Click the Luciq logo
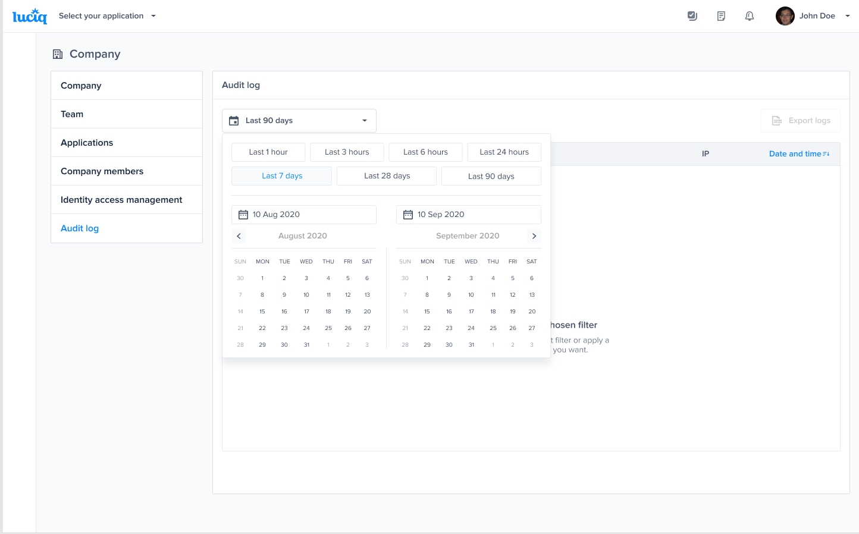This screenshot has width=859, height=534. 29,16
